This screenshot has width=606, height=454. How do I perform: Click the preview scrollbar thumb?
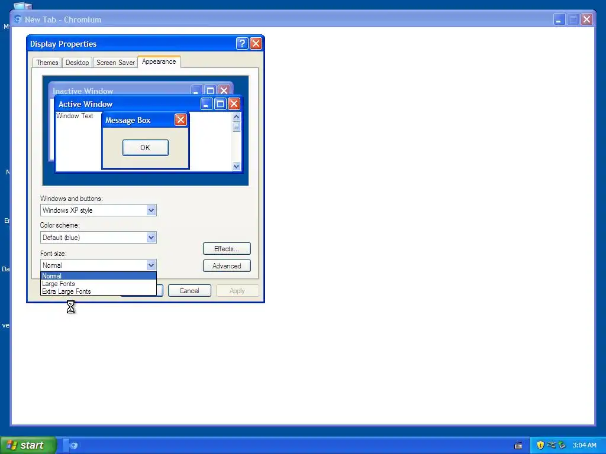[x=237, y=127]
